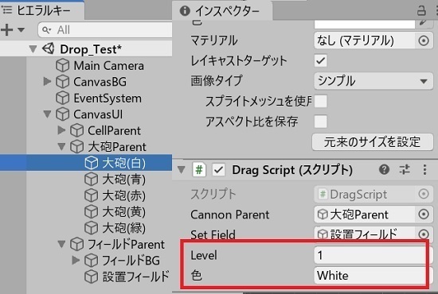The width and height of the screenshot is (438, 294).
Task: Toggle the レイキャストターゲット checkbox
Action: (321, 60)
